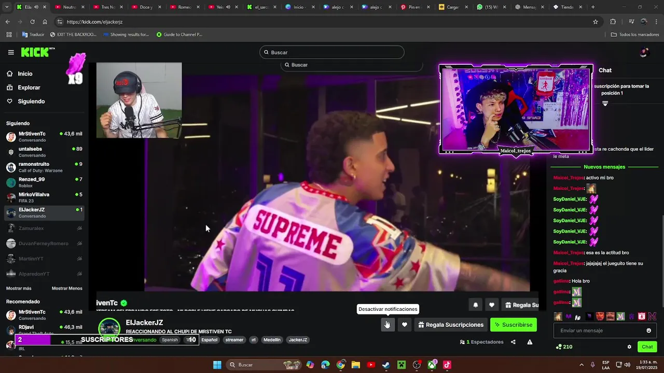The width and height of the screenshot is (664, 373).
Task: Select the Medellin tag
Action: 272,340
